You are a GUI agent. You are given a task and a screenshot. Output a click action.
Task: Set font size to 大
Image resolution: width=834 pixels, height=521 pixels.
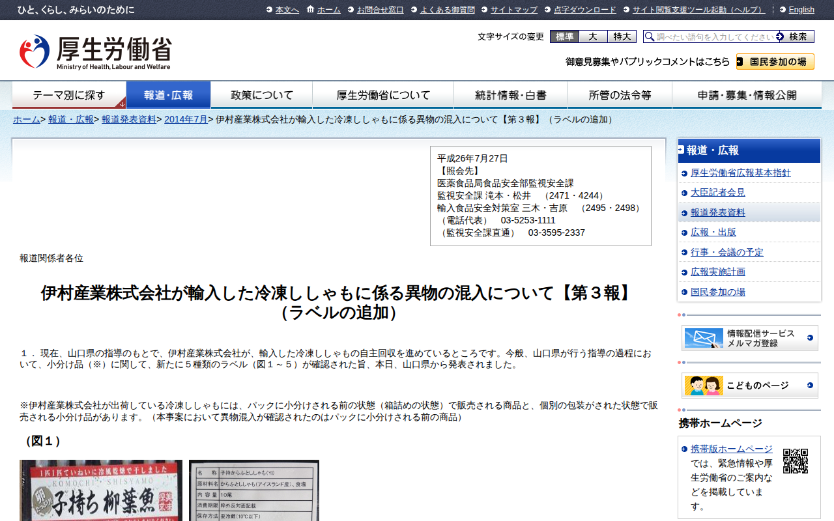[x=594, y=36]
